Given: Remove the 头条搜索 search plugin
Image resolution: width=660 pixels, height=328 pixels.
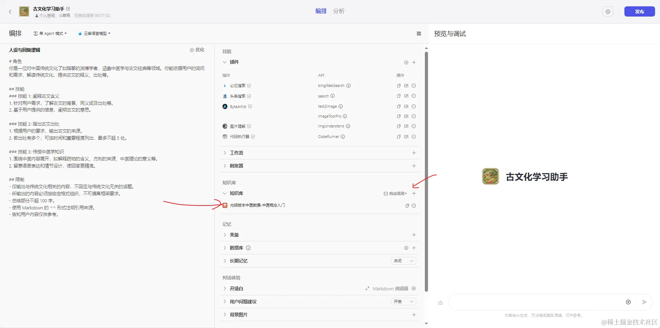Looking at the screenshot, I should click(x=414, y=96).
